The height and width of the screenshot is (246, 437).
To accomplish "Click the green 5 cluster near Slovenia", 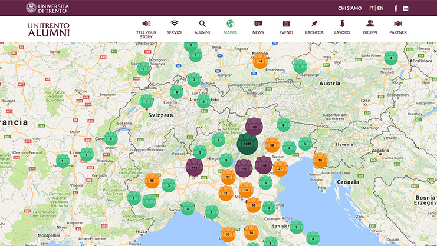I will click(x=305, y=144).
